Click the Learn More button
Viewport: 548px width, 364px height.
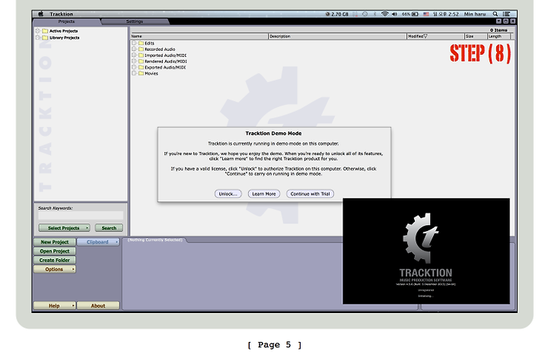264,194
